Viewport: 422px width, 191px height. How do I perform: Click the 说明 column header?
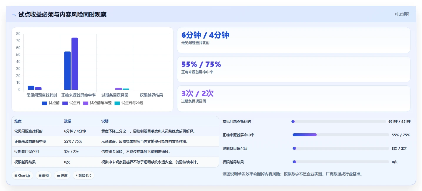105,121
